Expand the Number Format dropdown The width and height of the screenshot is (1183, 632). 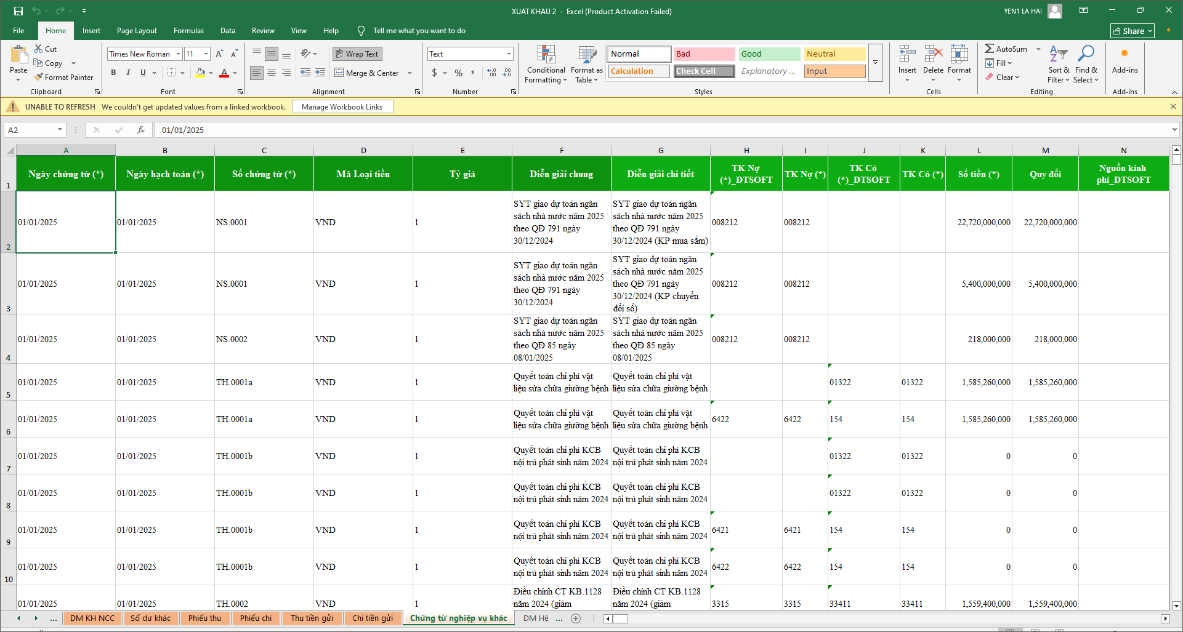(x=509, y=54)
